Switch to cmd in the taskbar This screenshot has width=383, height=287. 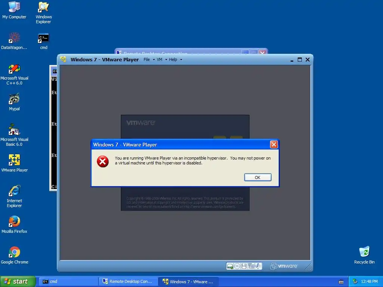[x=68, y=282]
